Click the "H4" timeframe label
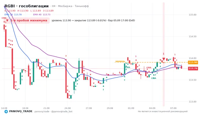The image size is (205, 115). click(53, 6)
